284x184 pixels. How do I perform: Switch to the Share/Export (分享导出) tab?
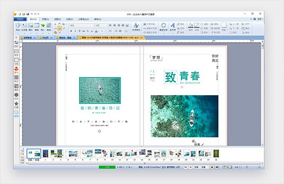click(x=83, y=19)
